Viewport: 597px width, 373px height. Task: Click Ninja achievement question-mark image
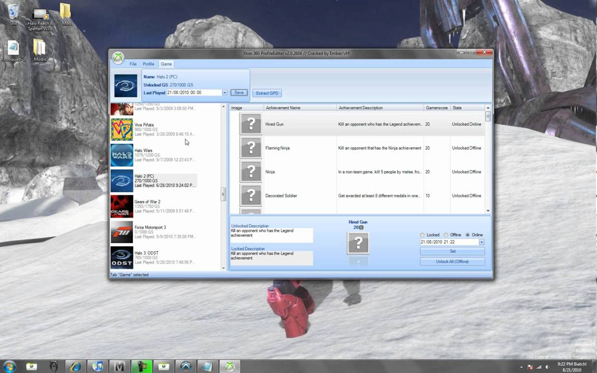pos(251,171)
